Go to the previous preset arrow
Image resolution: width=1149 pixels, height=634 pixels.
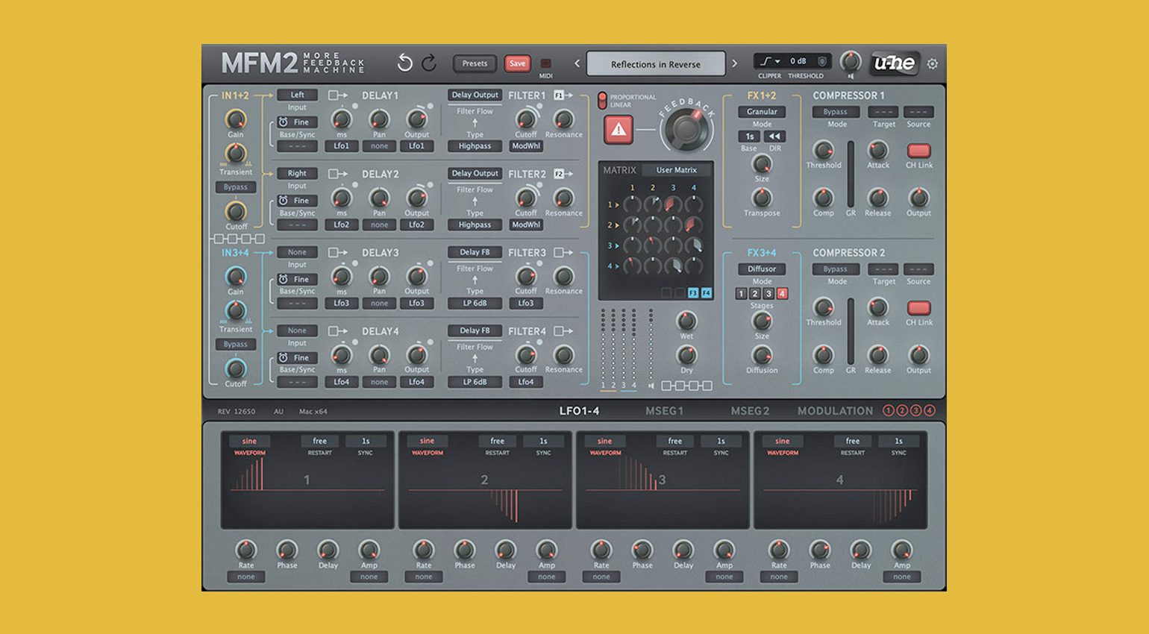[577, 63]
